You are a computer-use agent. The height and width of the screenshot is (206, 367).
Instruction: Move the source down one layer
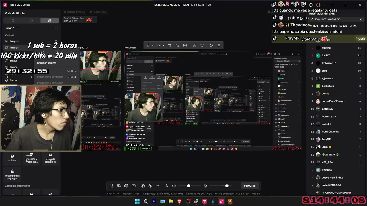[x=202, y=45]
